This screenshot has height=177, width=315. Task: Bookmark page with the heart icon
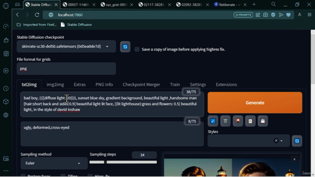[288, 15]
